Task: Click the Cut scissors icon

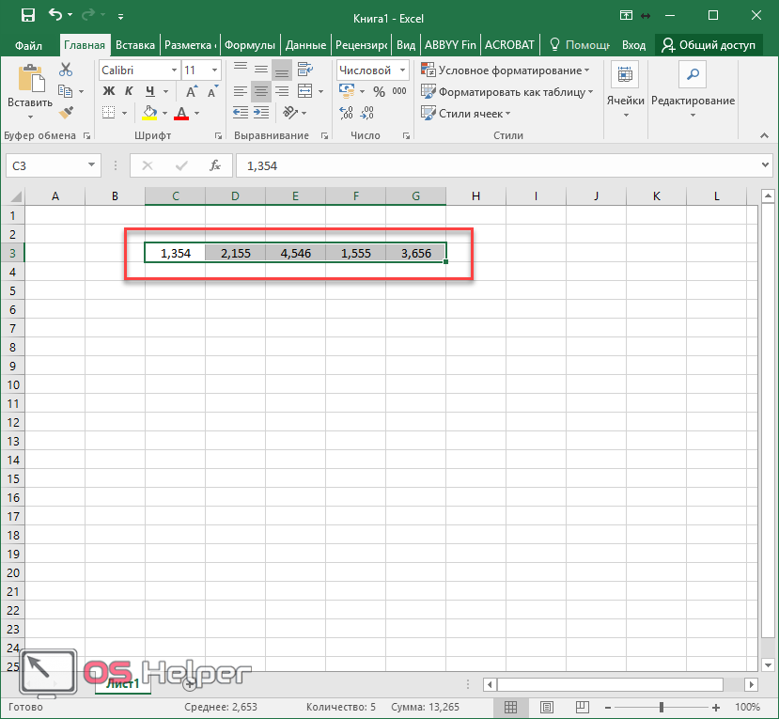Action: point(65,70)
